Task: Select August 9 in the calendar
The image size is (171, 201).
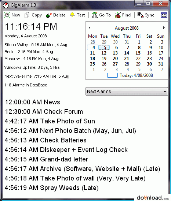Action: coord(150,48)
